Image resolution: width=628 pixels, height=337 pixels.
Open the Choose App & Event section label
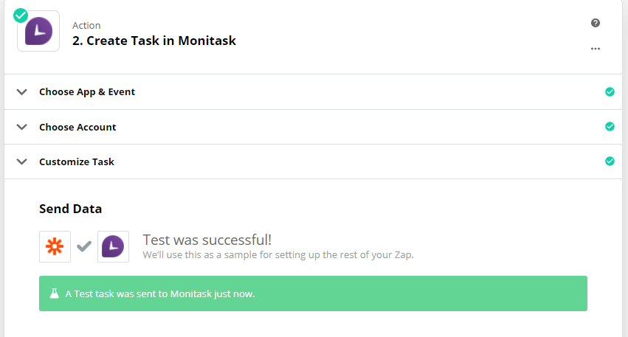point(87,92)
